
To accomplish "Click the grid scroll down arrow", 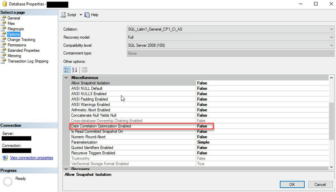I will (x=331, y=167).
